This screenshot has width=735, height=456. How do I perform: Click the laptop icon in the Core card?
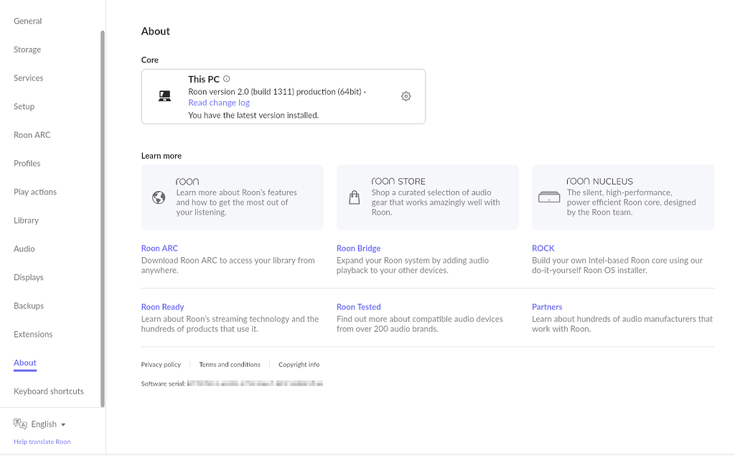(x=164, y=96)
